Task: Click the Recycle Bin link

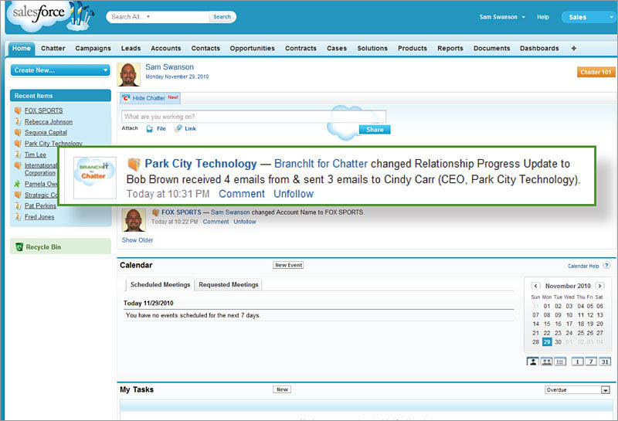Action: point(43,247)
